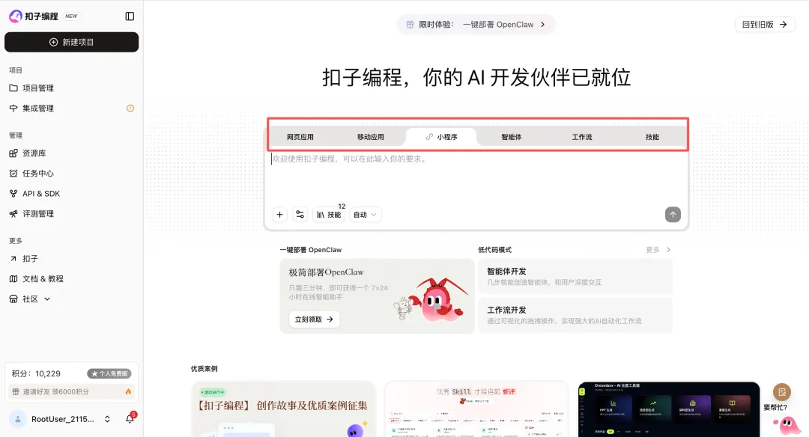
Task: Click the 限时体验 一键部署 OpenClaw banner
Action: (x=476, y=25)
